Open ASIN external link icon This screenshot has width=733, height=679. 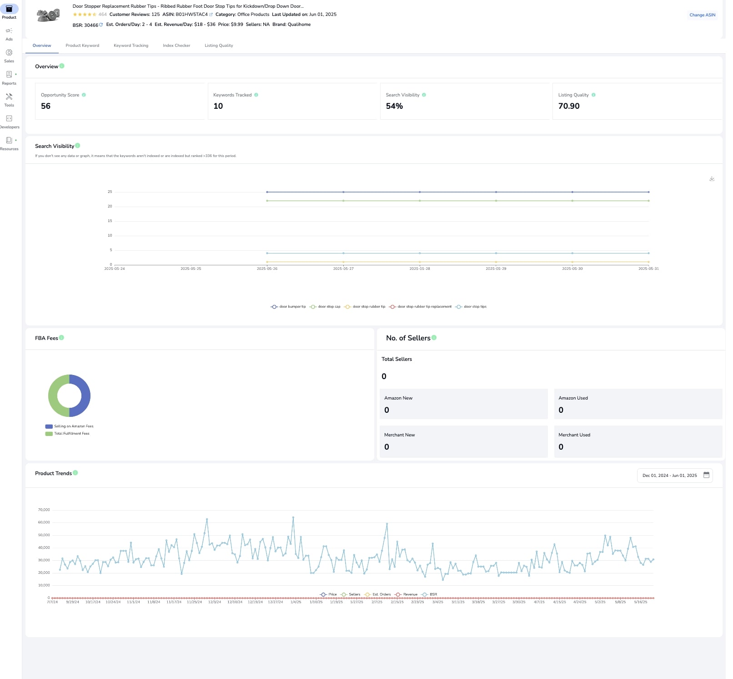point(211,15)
